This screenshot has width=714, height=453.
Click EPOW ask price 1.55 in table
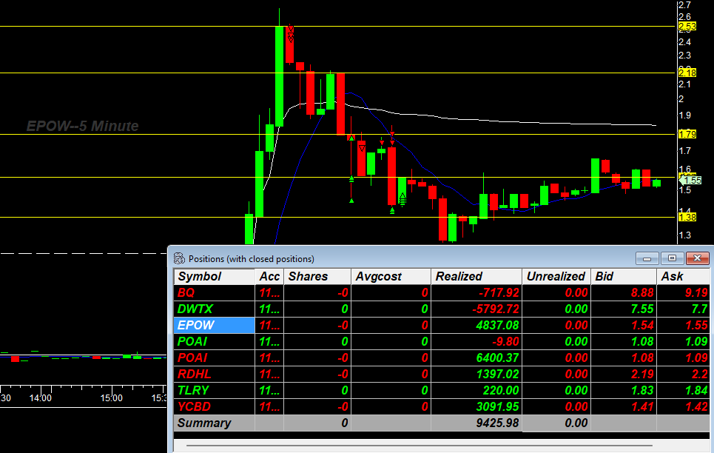(696, 326)
